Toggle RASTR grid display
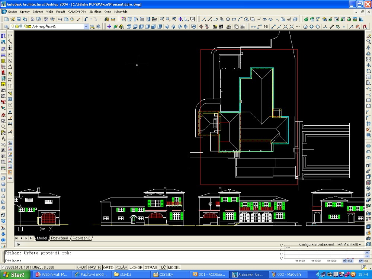Screen dimensions: 372x279 (94, 267)
